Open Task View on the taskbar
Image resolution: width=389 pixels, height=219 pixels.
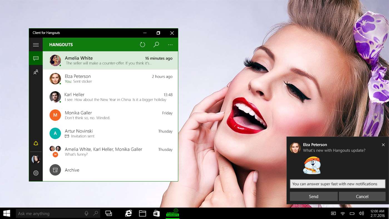click(x=109, y=213)
